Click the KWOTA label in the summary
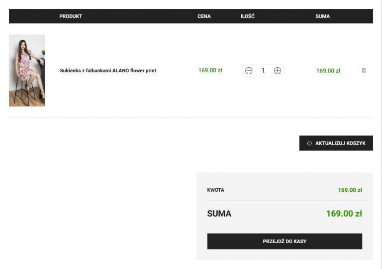 215,190
